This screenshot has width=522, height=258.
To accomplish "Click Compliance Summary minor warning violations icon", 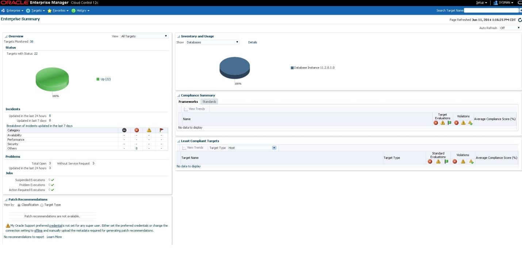I will [x=470, y=123].
